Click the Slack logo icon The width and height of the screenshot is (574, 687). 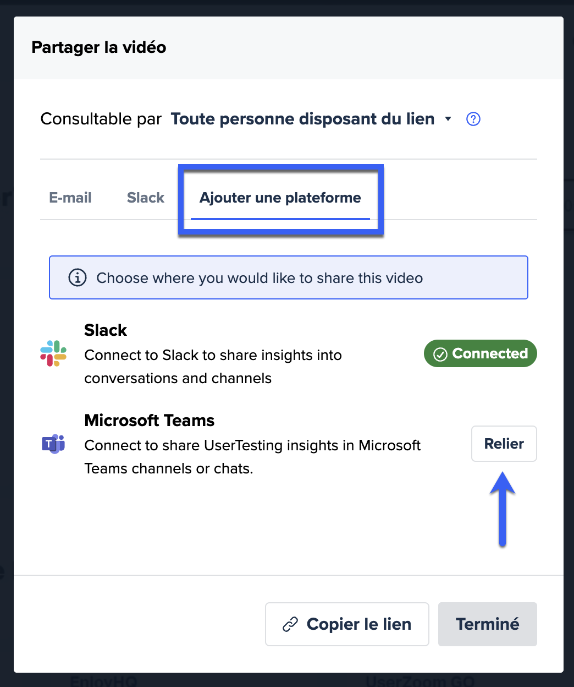click(53, 353)
